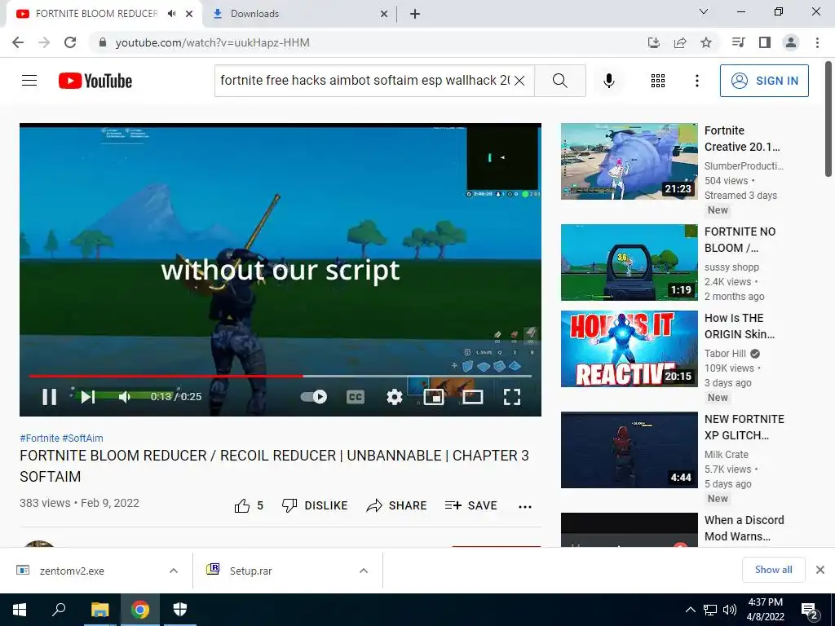Pause the video playback
Screen dimensions: 835x626
(49, 397)
